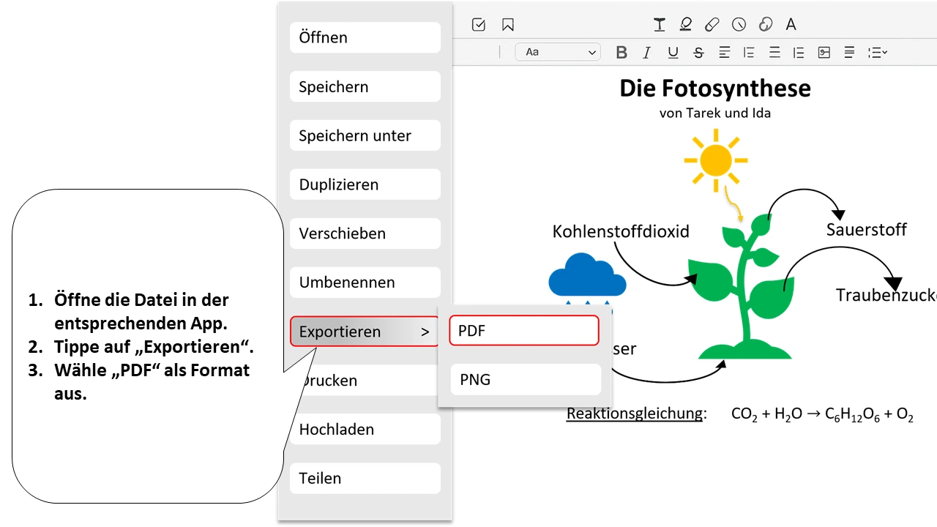Choose PDF as export format
This screenshot has width=937, height=527.
[524, 331]
